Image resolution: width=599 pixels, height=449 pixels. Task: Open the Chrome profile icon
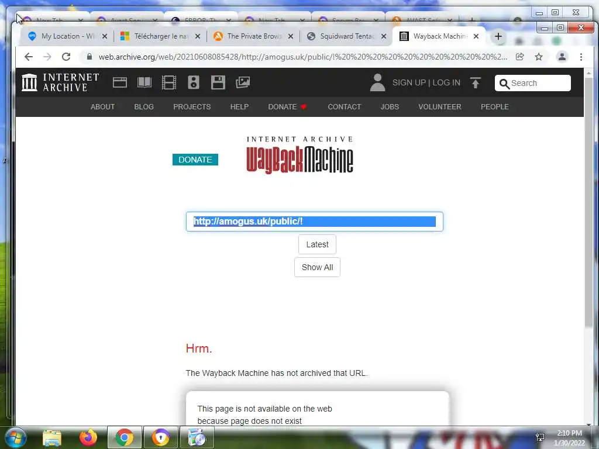pyautogui.click(x=562, y=57)
